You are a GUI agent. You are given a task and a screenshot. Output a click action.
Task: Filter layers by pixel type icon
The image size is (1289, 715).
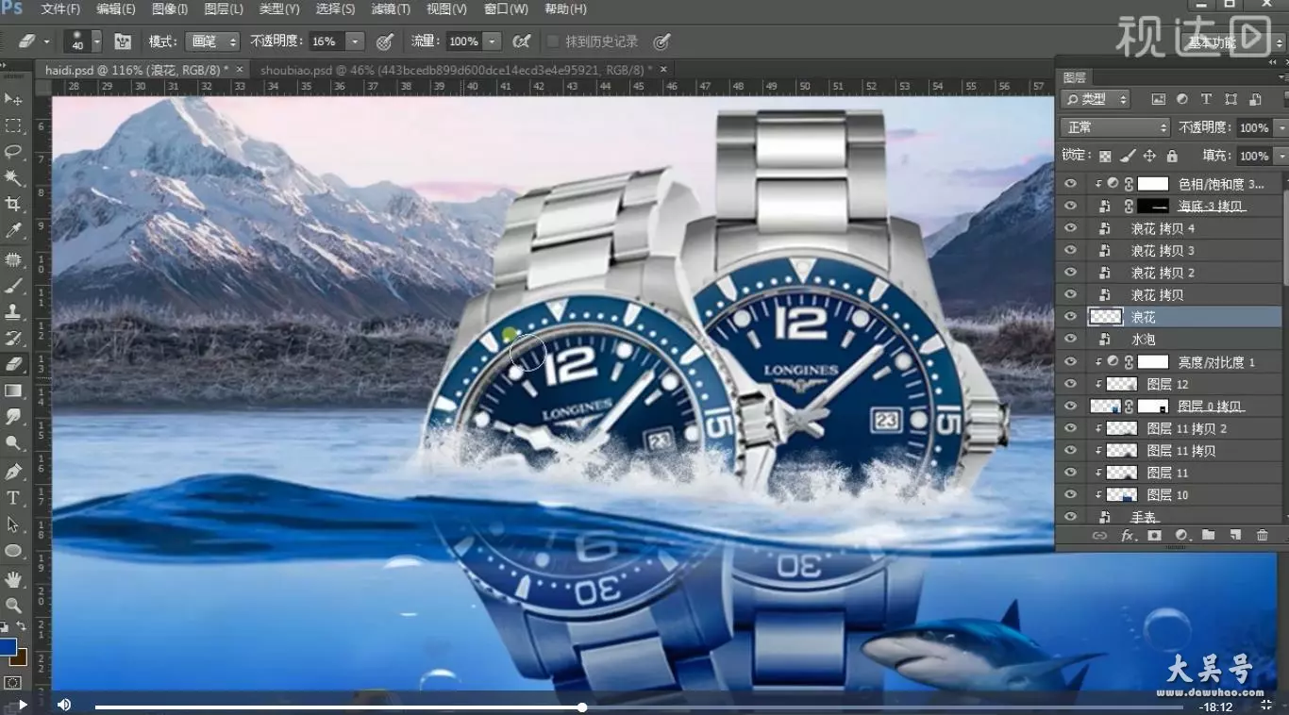(x=1158, y=99)
